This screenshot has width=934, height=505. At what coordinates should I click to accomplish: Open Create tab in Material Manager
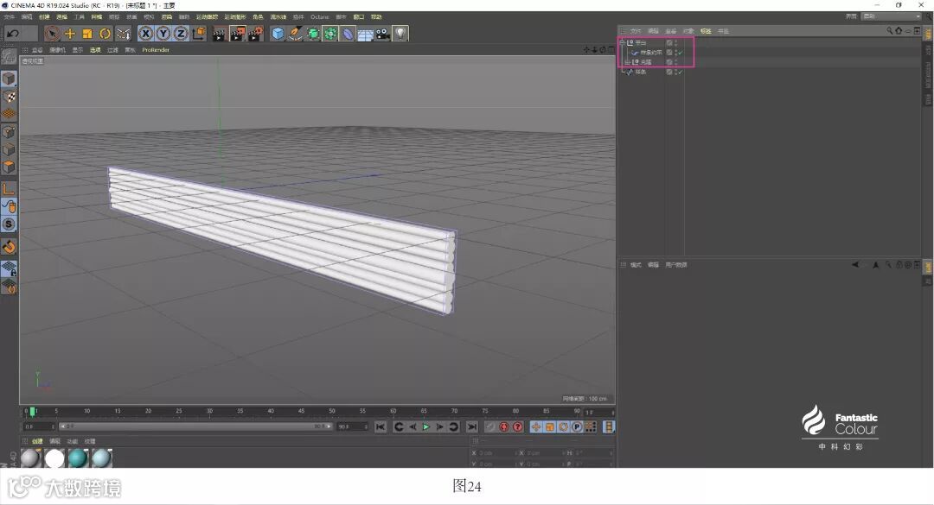37,441
